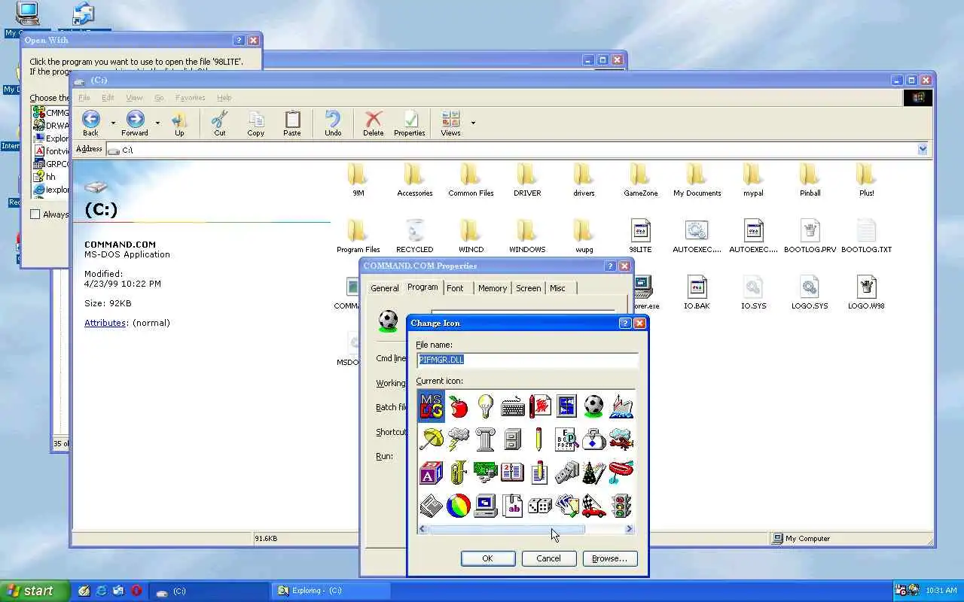Select the IO.BAK file
964x602 pixels.
[697, 292]
